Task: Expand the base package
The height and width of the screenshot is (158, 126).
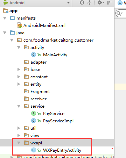Action: pyautogui.click(x=19, y=70)
